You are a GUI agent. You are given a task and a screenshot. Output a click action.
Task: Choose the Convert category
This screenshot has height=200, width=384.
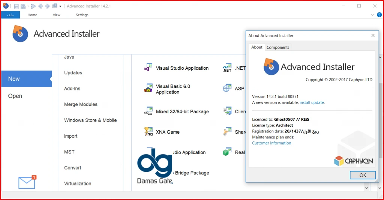(x=72, y=168)
